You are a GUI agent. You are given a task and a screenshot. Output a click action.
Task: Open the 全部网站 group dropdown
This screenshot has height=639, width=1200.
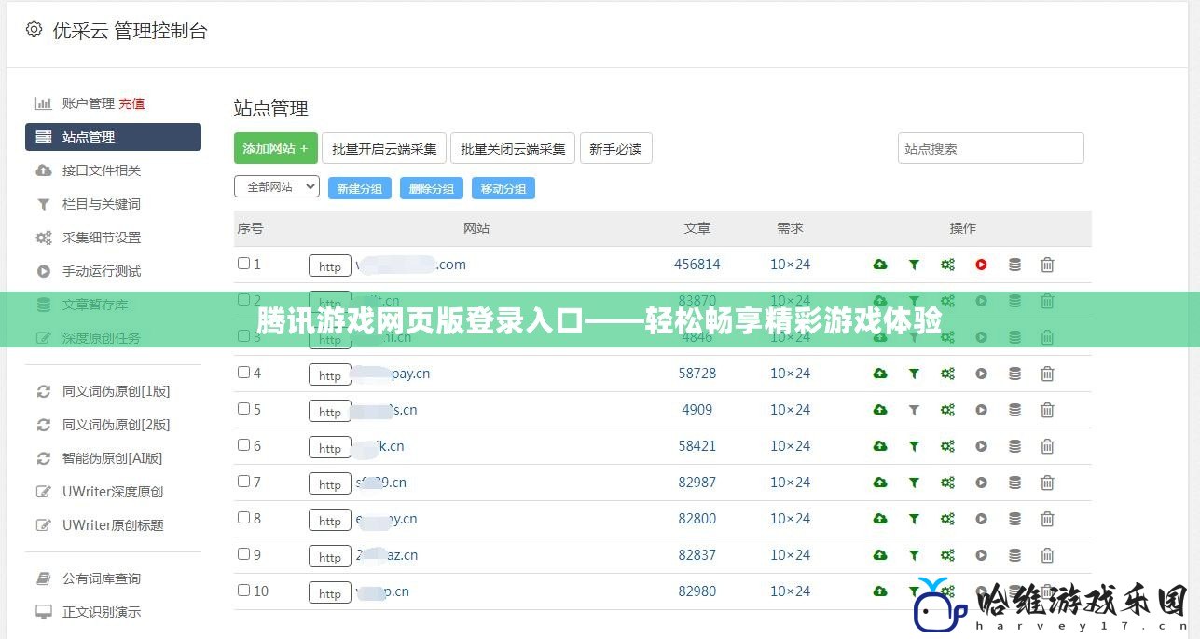coord(277,187)
